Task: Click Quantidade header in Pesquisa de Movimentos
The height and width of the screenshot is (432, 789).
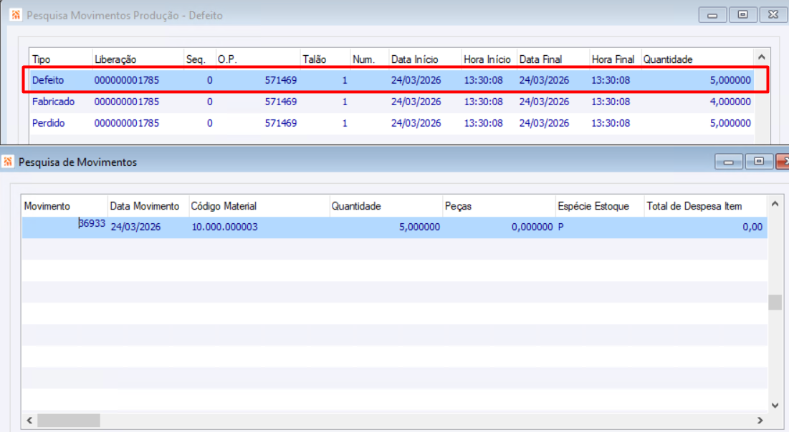Action: pos(386,206)
